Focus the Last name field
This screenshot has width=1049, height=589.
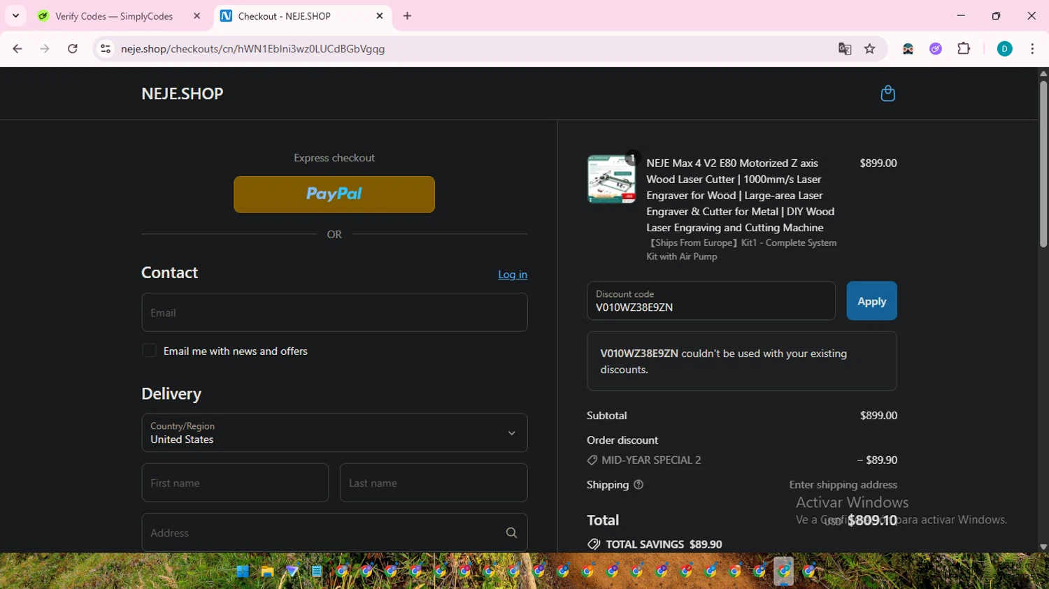pyautogui.click(x=434, y=483)
